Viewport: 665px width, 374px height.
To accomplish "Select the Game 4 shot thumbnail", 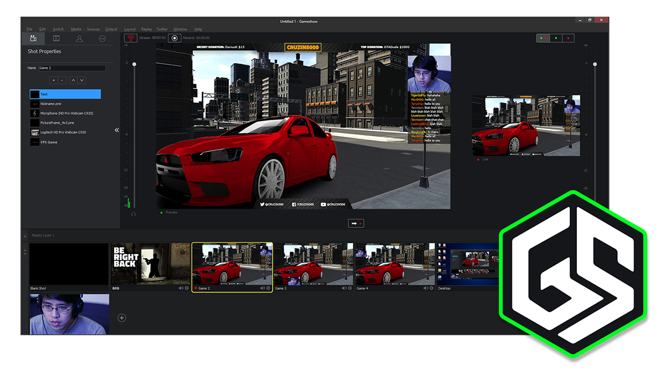I will tap(395, 264).
